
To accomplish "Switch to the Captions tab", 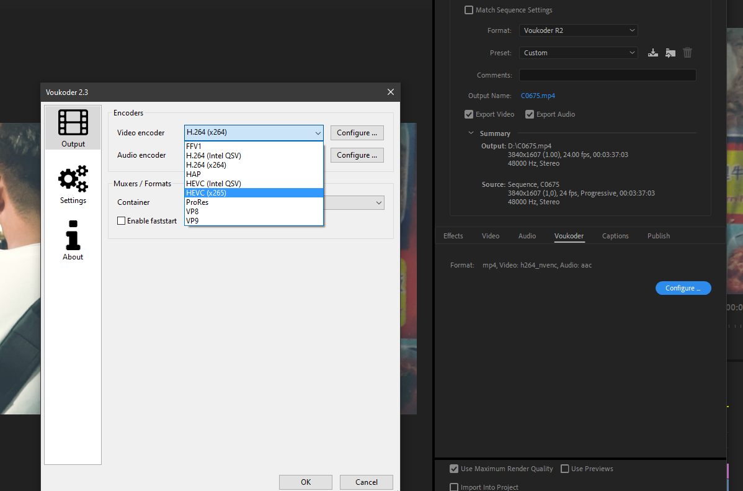I will 615,236.
